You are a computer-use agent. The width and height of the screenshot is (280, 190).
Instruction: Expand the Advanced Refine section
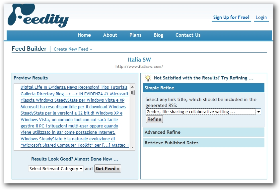204,132
